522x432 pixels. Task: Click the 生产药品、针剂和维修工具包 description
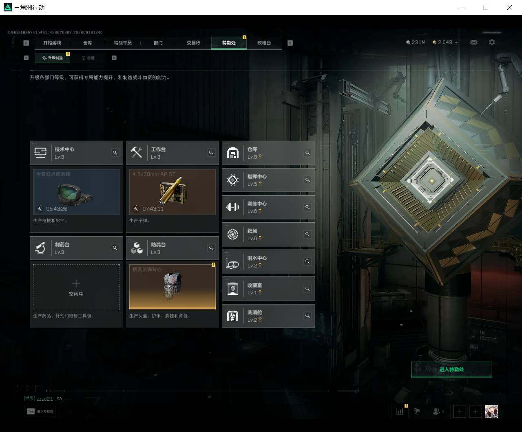click(x=64, y=316)
